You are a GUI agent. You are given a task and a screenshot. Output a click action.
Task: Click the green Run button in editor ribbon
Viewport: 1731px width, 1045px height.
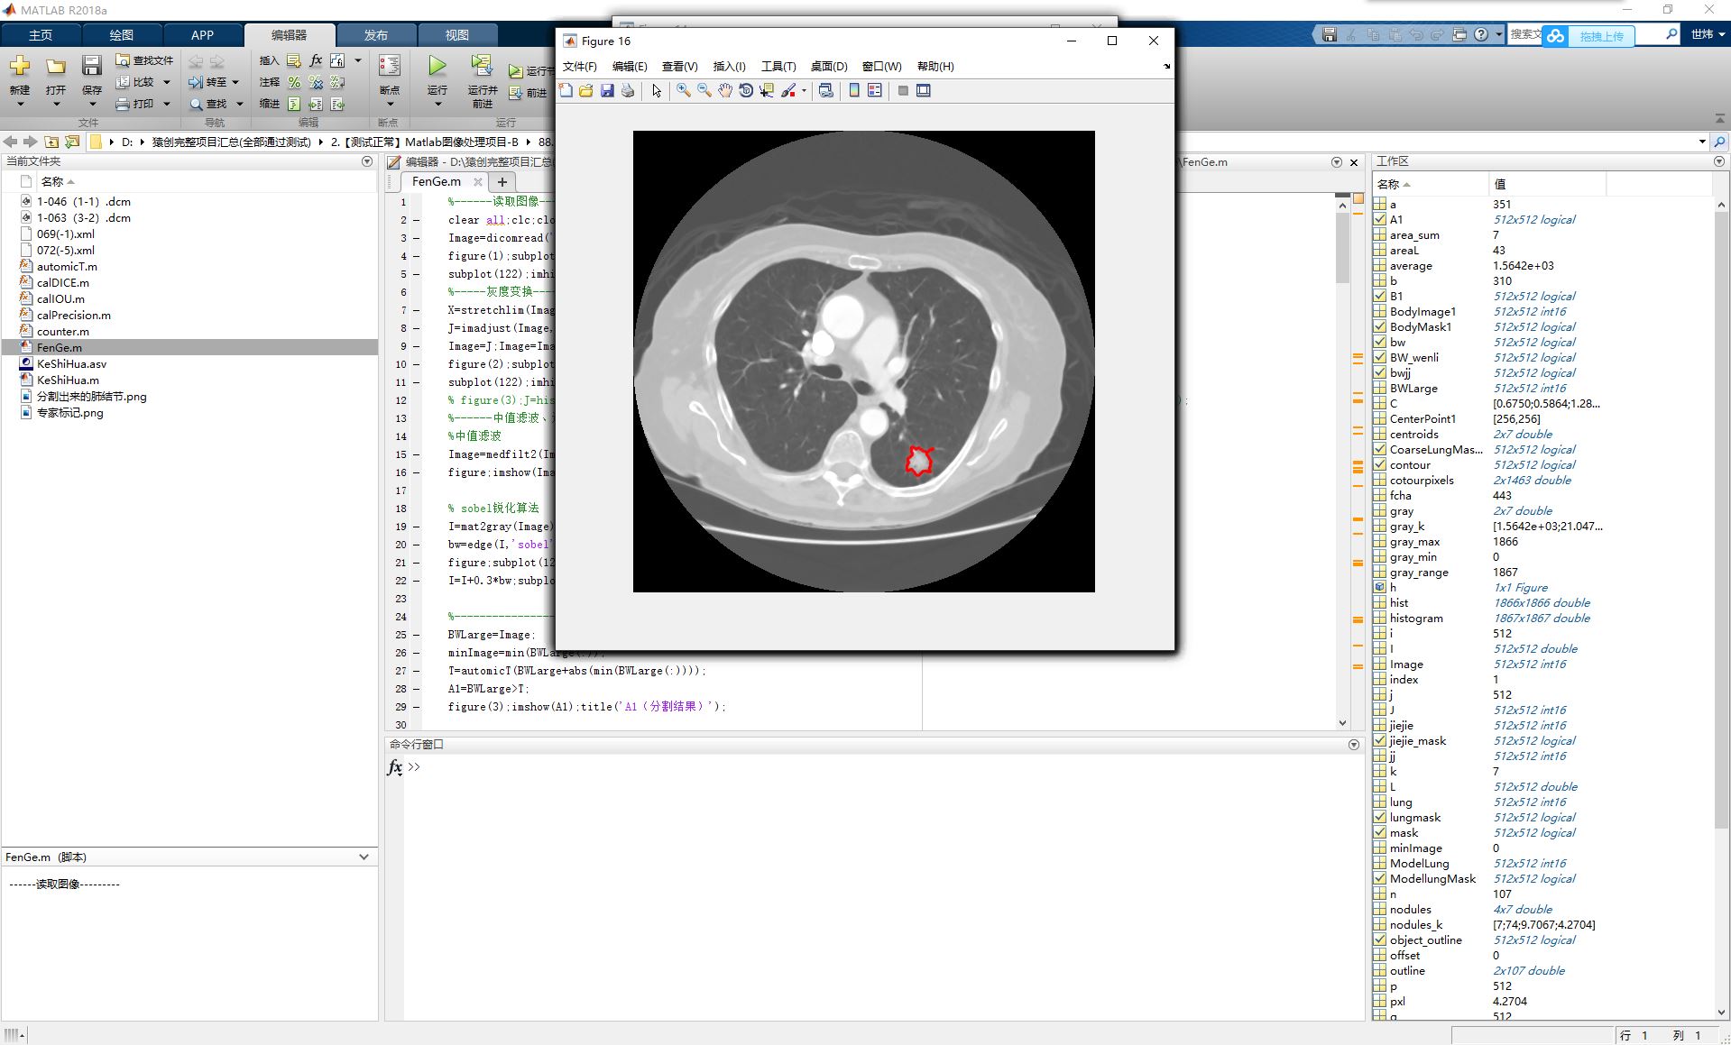(437, 66)
